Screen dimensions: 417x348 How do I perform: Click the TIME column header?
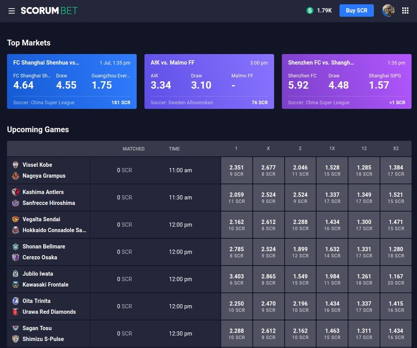pyautogui.click(x=174, y=149)
